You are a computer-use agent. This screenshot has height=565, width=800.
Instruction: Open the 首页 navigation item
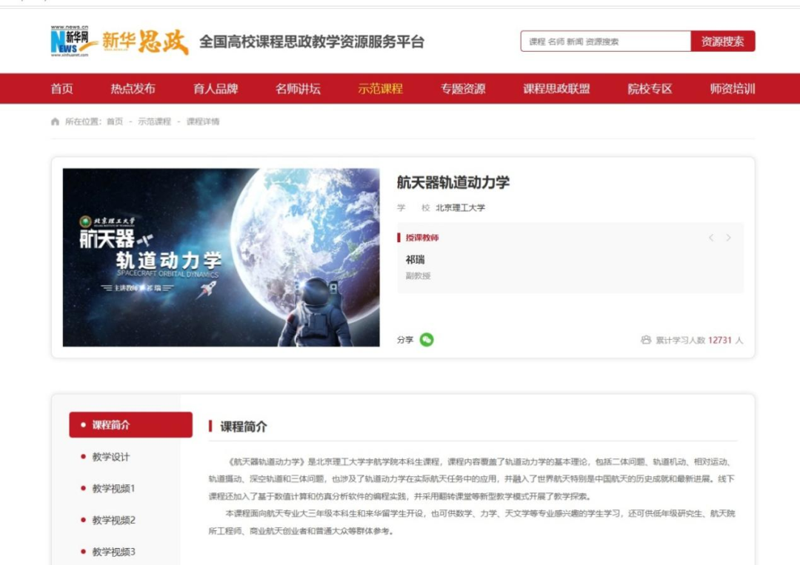pyautogui.click(x=61, y=89)
